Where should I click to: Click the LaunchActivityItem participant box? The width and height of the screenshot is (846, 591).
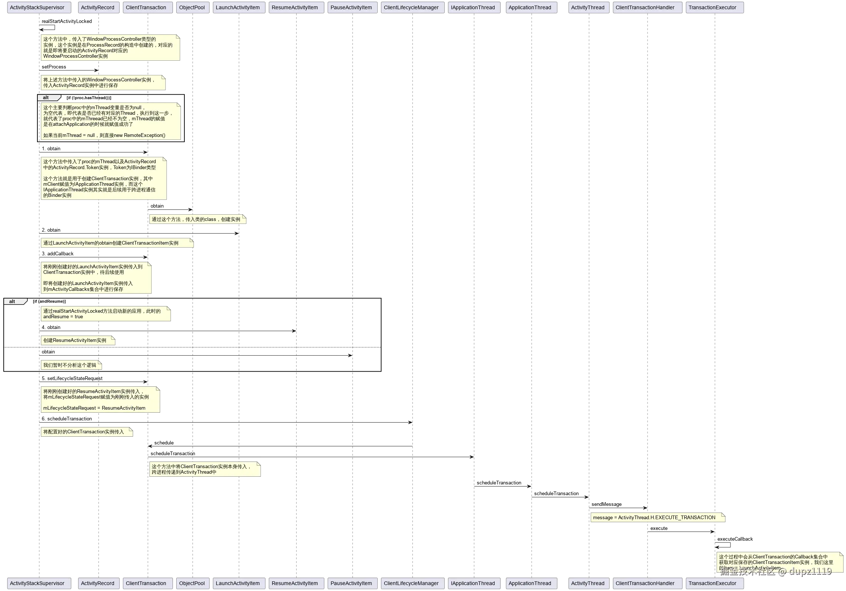(x=238, y=7)
